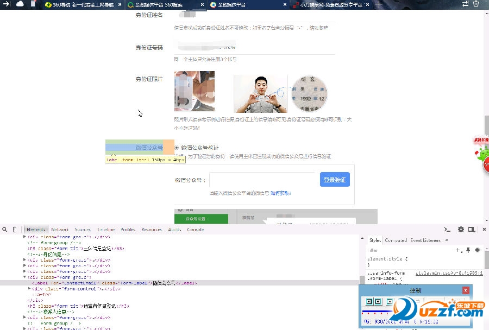The width and height of the screenshot is (489, 330).
Task: Click the trash icon at top right
Action: [x=477, y=4]
